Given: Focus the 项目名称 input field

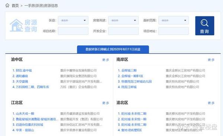Looking at the screenshot, I should tap(73, 31).
